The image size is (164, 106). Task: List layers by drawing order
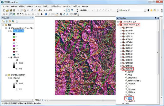pyautogui.click(x=3, y=21)
